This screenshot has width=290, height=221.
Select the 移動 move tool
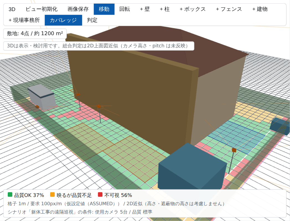(x=104, y=9)
